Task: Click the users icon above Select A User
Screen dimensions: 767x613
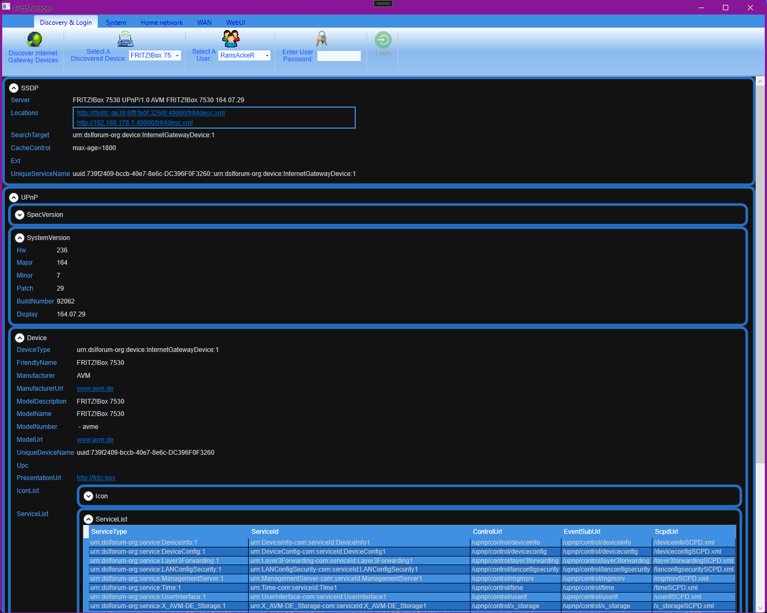Action: (x=231, y=39)
